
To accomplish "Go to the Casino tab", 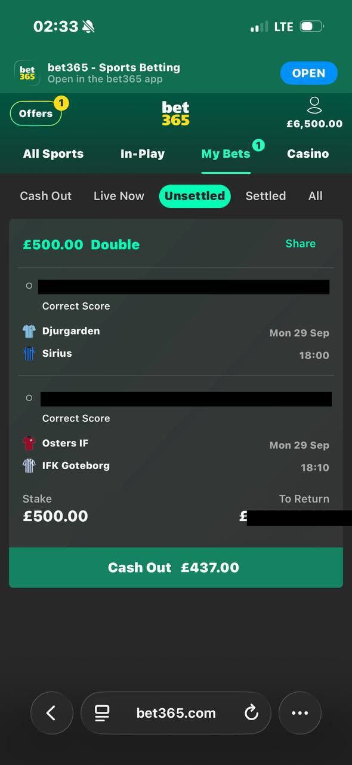I will (308, 154).
